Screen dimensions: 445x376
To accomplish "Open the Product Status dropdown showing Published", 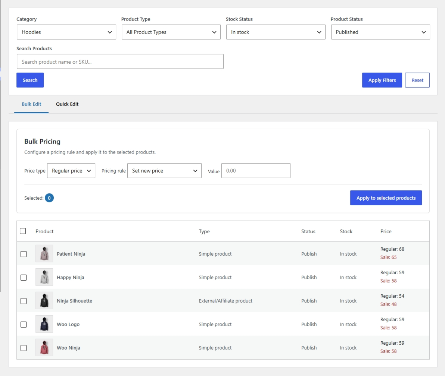I will 380,32.
